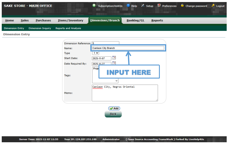The height and width of the screenshot is (144, 229).
Task: Click the Preferences icon
Action: pyautogui.click(x=159, y=6)
